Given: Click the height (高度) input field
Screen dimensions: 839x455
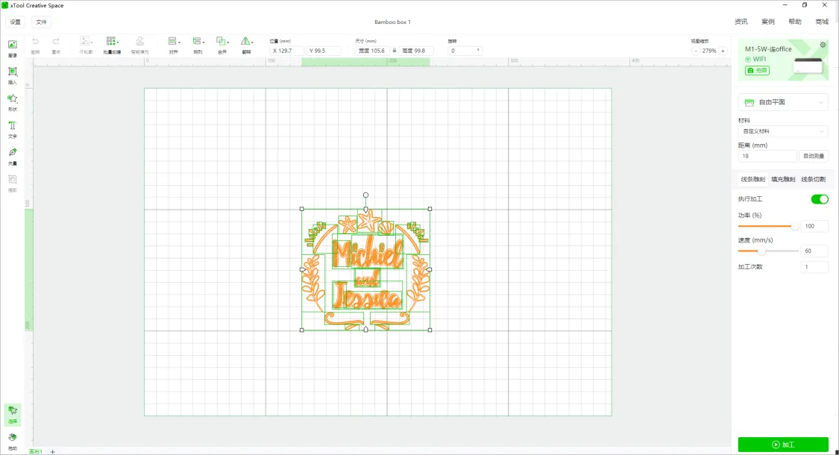Looking at the screenshot, I should click(416, 51).
